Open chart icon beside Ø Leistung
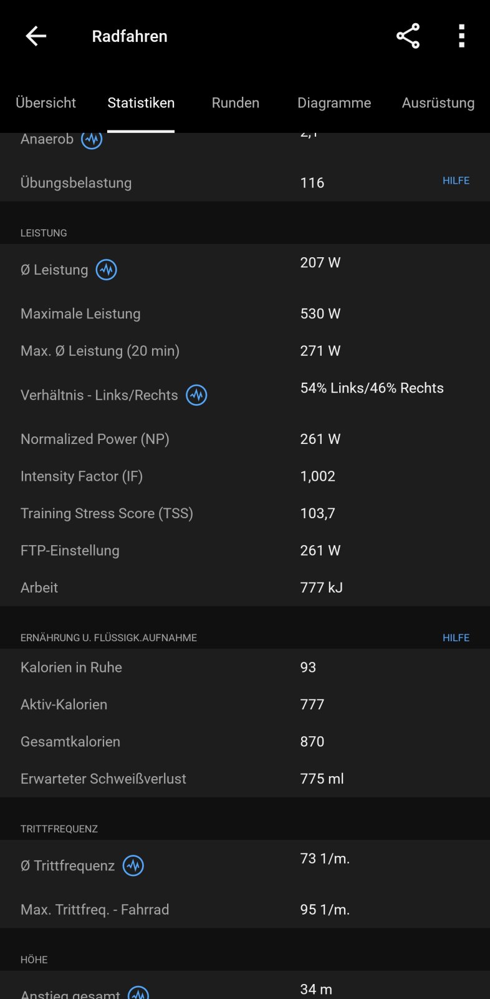Image resolution: width=490 pixels, height=999 pixels. click(x=107, y=270)
